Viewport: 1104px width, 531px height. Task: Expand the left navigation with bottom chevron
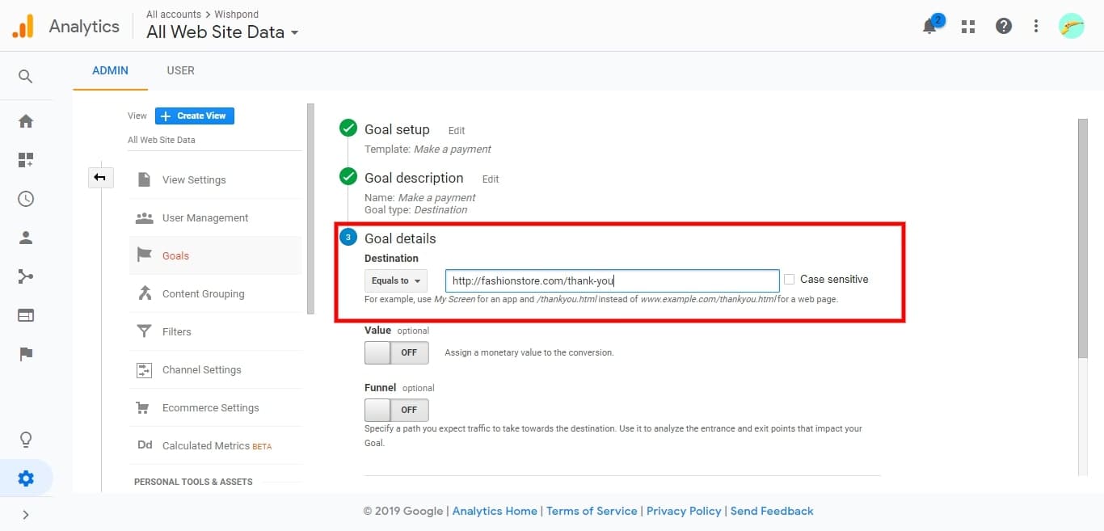(26, 514)
